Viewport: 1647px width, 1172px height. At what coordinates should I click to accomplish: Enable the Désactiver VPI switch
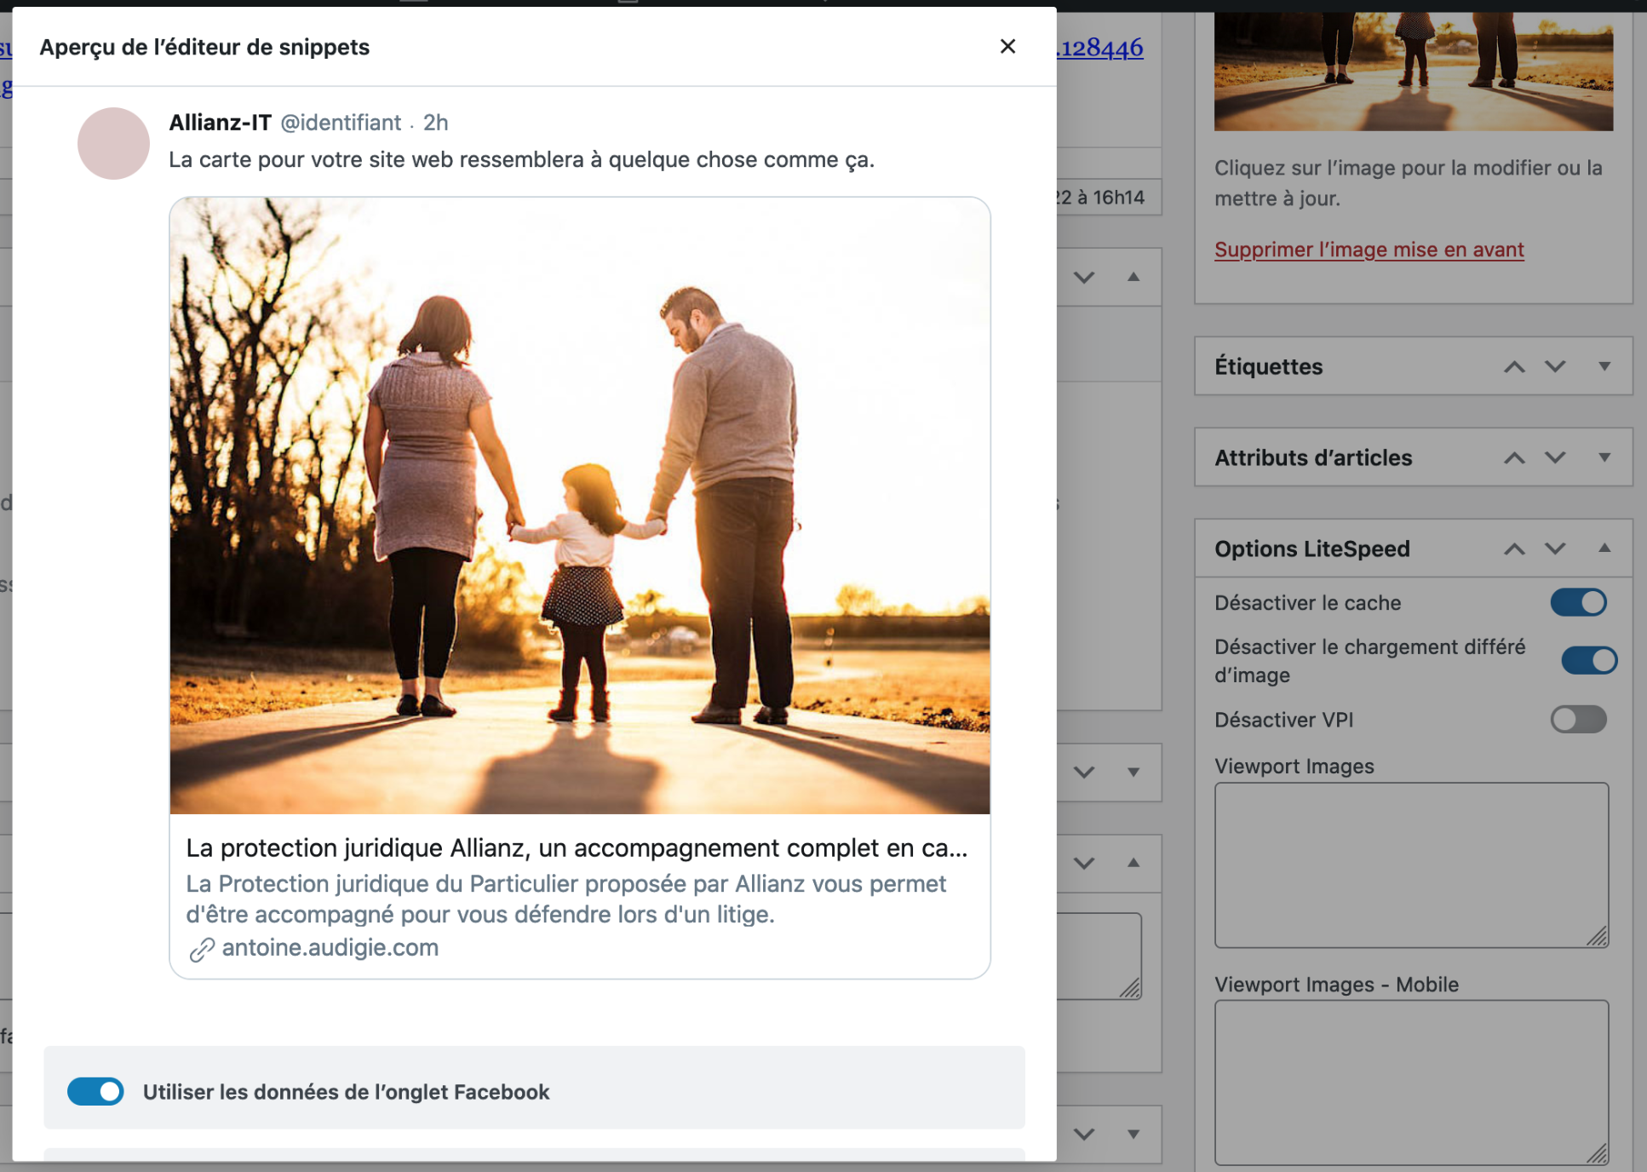[1578, 720]
